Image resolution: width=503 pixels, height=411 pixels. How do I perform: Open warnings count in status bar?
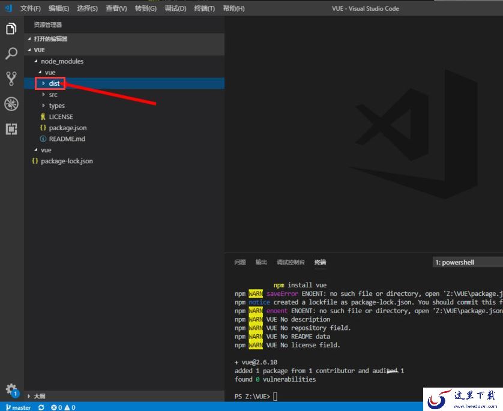click(x=70, y=407)
